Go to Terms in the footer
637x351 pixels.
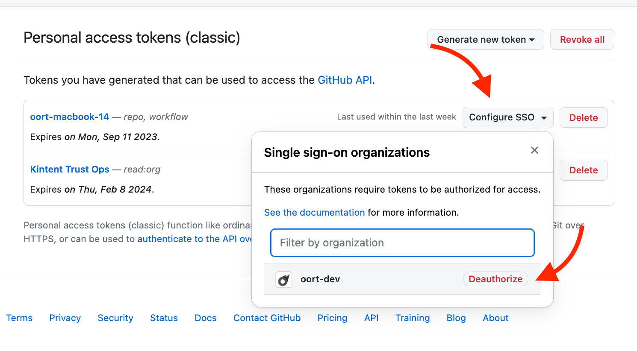19,318
